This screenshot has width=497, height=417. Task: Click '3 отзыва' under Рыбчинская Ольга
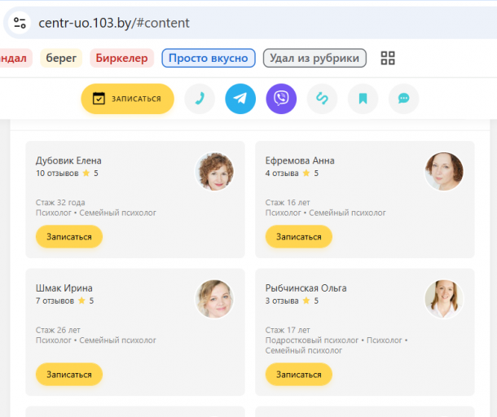click(282, 301)
